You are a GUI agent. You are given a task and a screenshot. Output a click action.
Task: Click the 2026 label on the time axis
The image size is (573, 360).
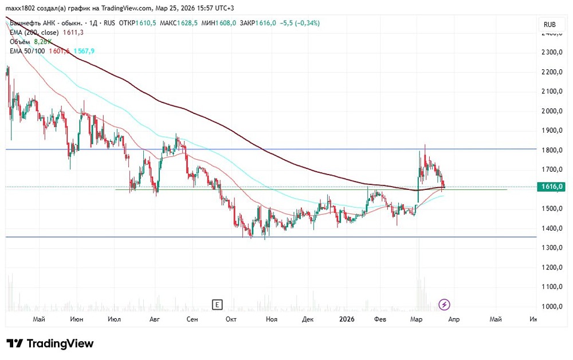346,320
